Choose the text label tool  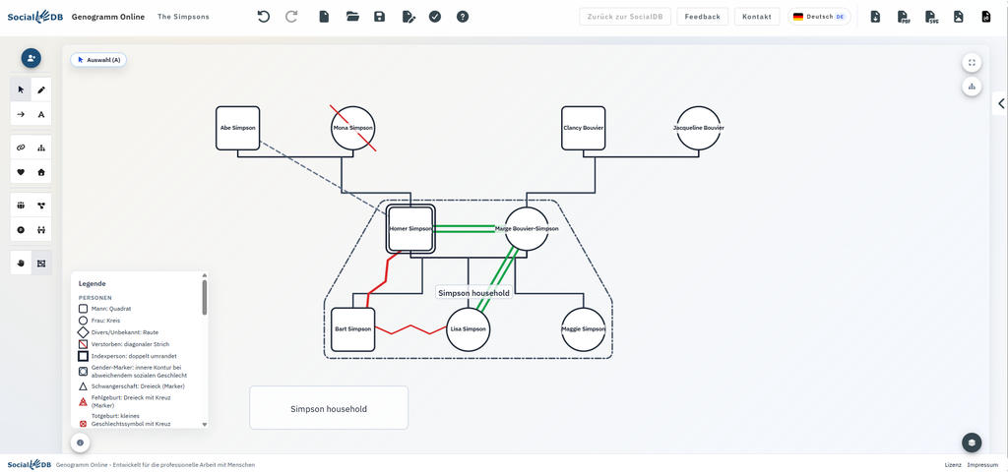41,114
